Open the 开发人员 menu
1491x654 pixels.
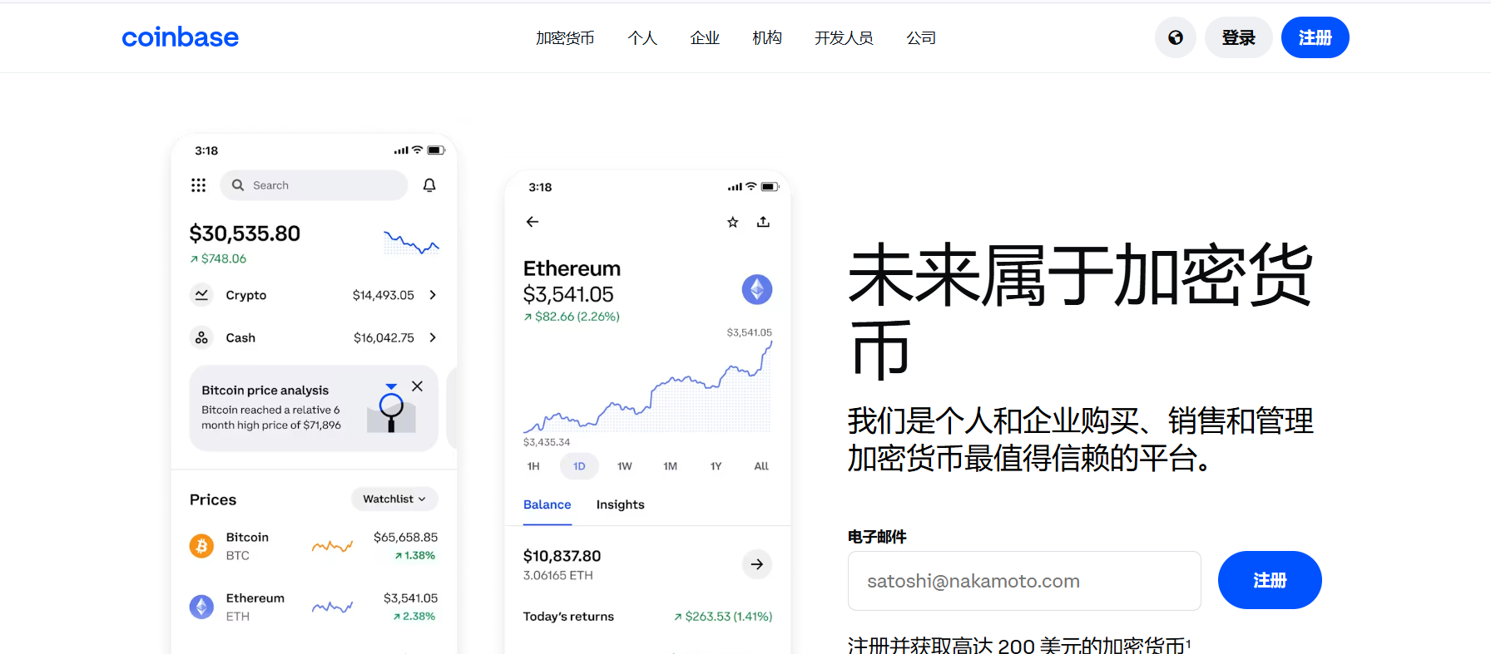(x=844, y=38)
